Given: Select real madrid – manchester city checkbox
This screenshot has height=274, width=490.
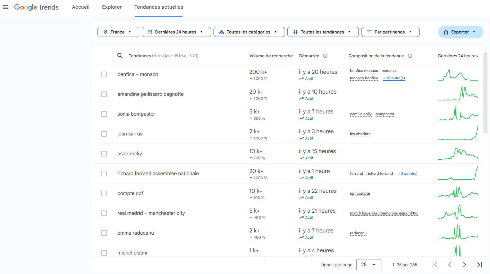Looking at the screenshot, I should tap(104, 213).
